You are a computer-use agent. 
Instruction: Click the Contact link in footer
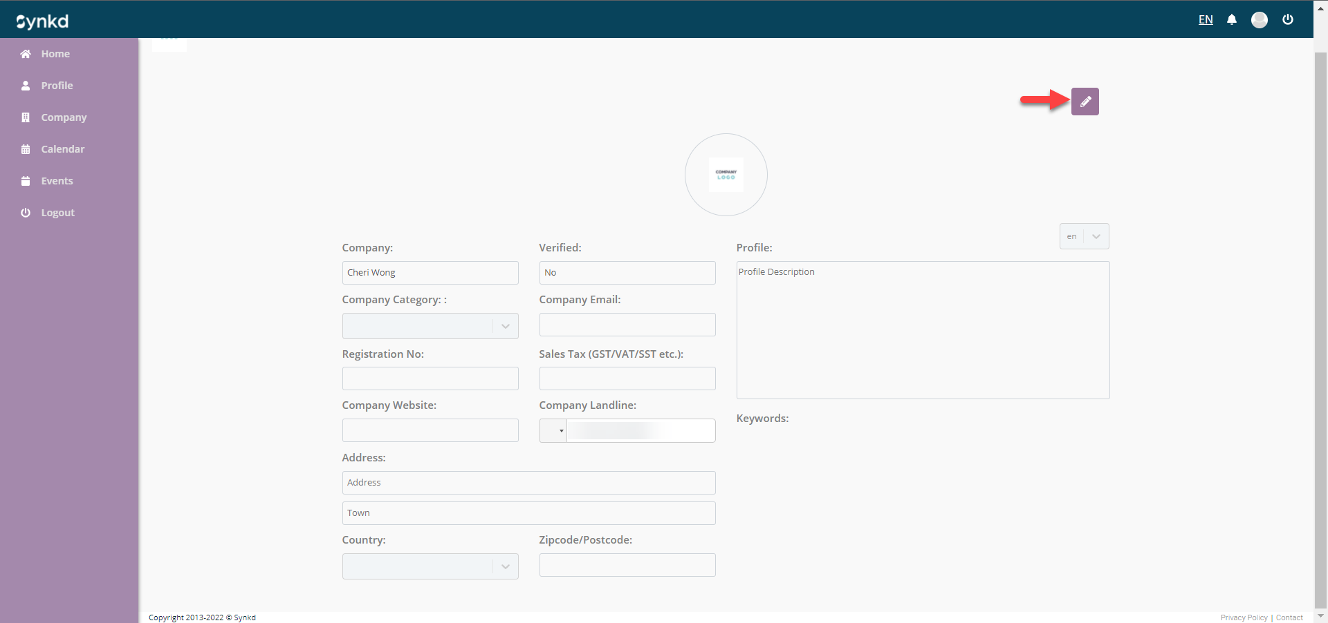tap(1289, 617)
